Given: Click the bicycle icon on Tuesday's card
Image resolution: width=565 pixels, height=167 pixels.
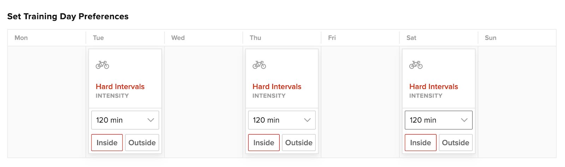Looking at the screenshot, I should (102, 65).
